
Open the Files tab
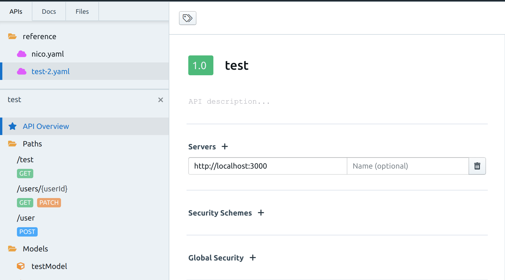coord(82,11)
